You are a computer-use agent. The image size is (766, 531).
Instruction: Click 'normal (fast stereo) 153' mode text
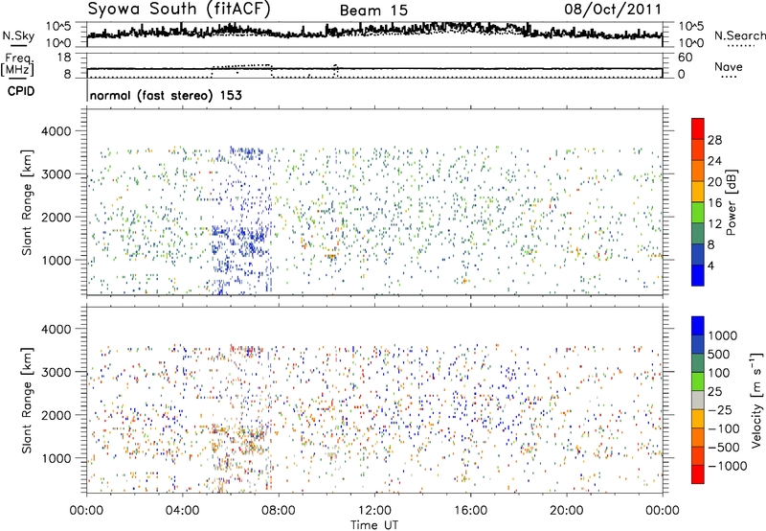point(166,95)
